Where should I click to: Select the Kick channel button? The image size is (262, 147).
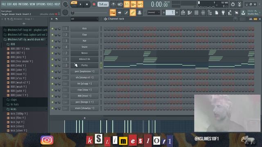(84, 29)
